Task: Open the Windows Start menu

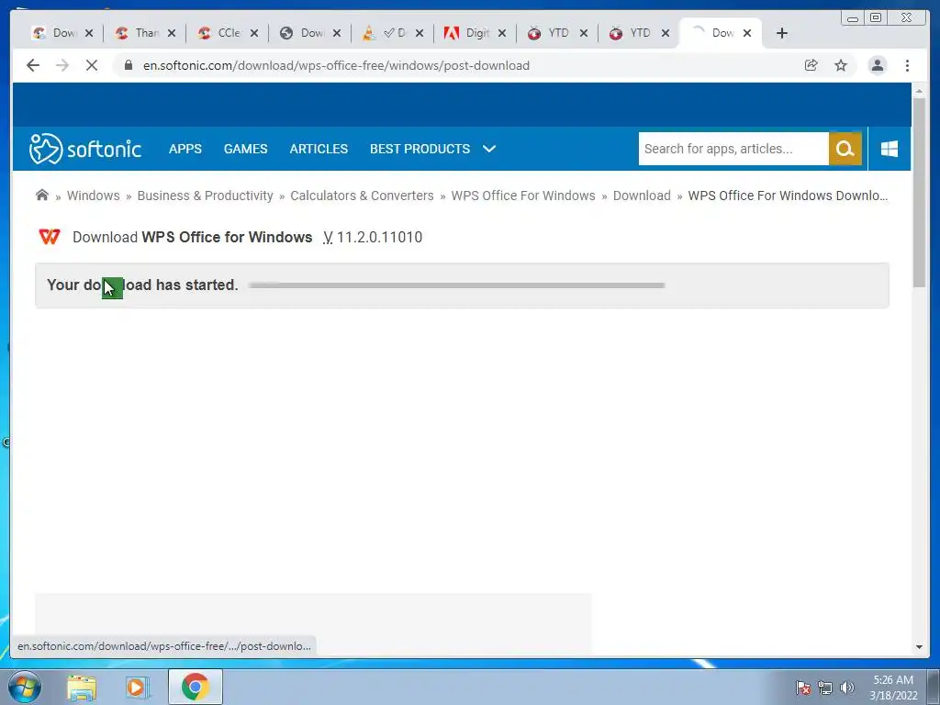Action: 24,687
